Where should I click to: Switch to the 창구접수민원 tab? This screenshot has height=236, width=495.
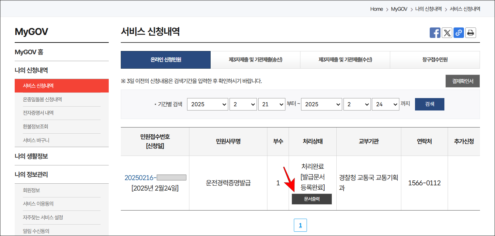(x=435, y=60)
